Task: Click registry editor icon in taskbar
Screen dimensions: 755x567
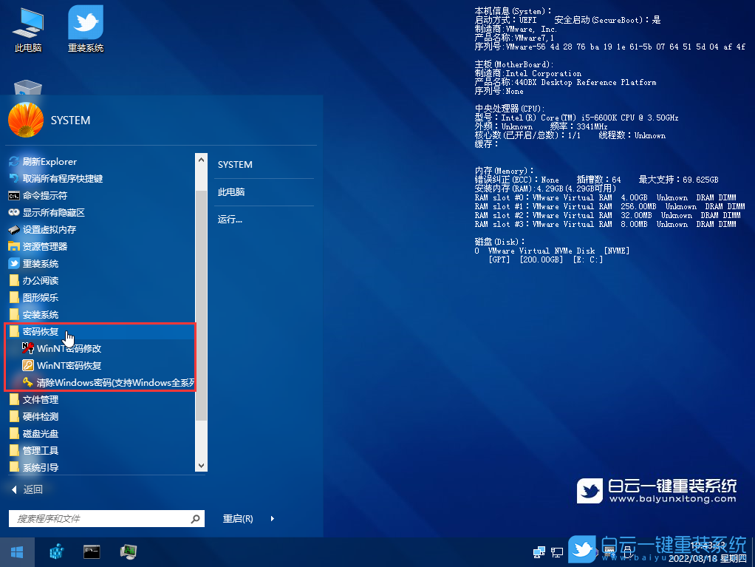Action: 57,551
